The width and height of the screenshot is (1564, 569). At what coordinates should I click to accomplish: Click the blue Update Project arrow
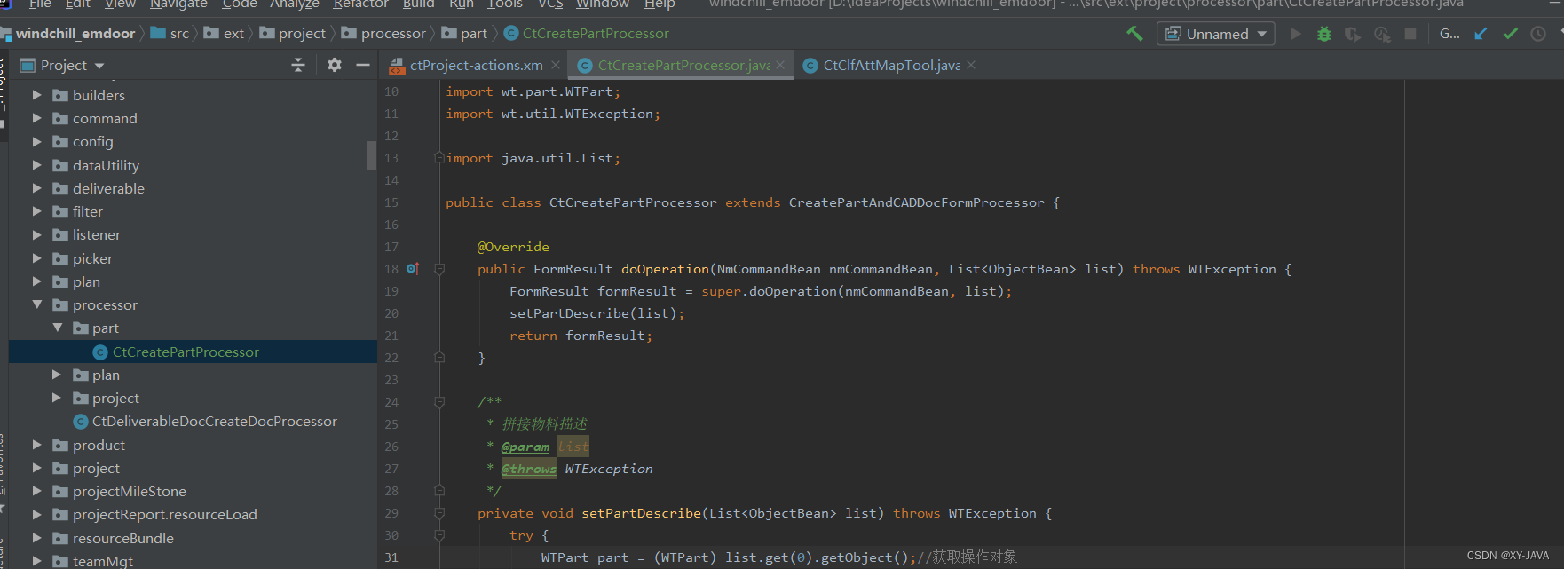click(1481, 34)
